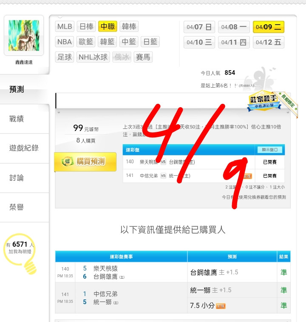
Task: Click the 樂天桃猿 team name in results
Action: click(105, 268)
